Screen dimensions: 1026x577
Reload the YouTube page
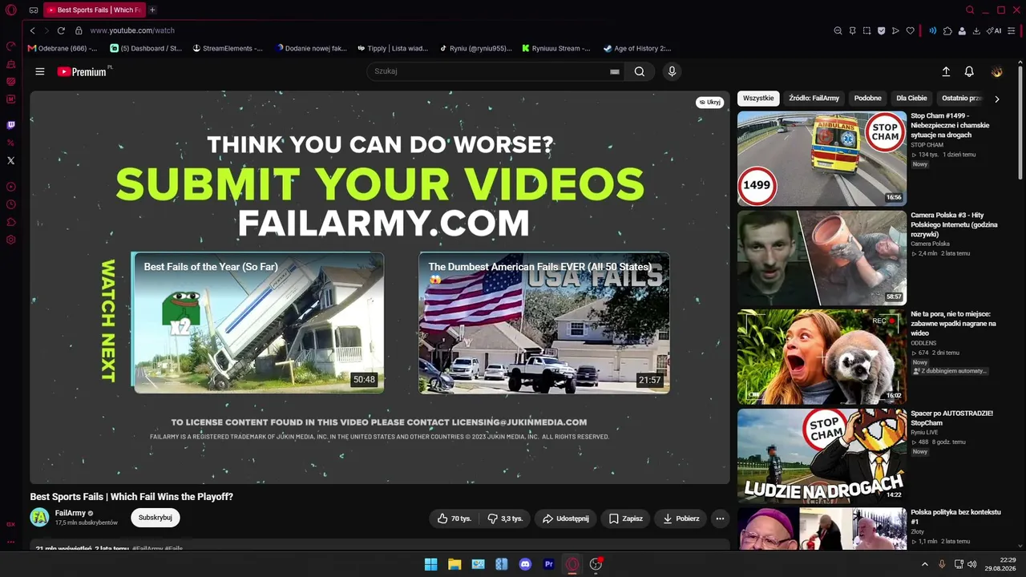tap(61, 30)
